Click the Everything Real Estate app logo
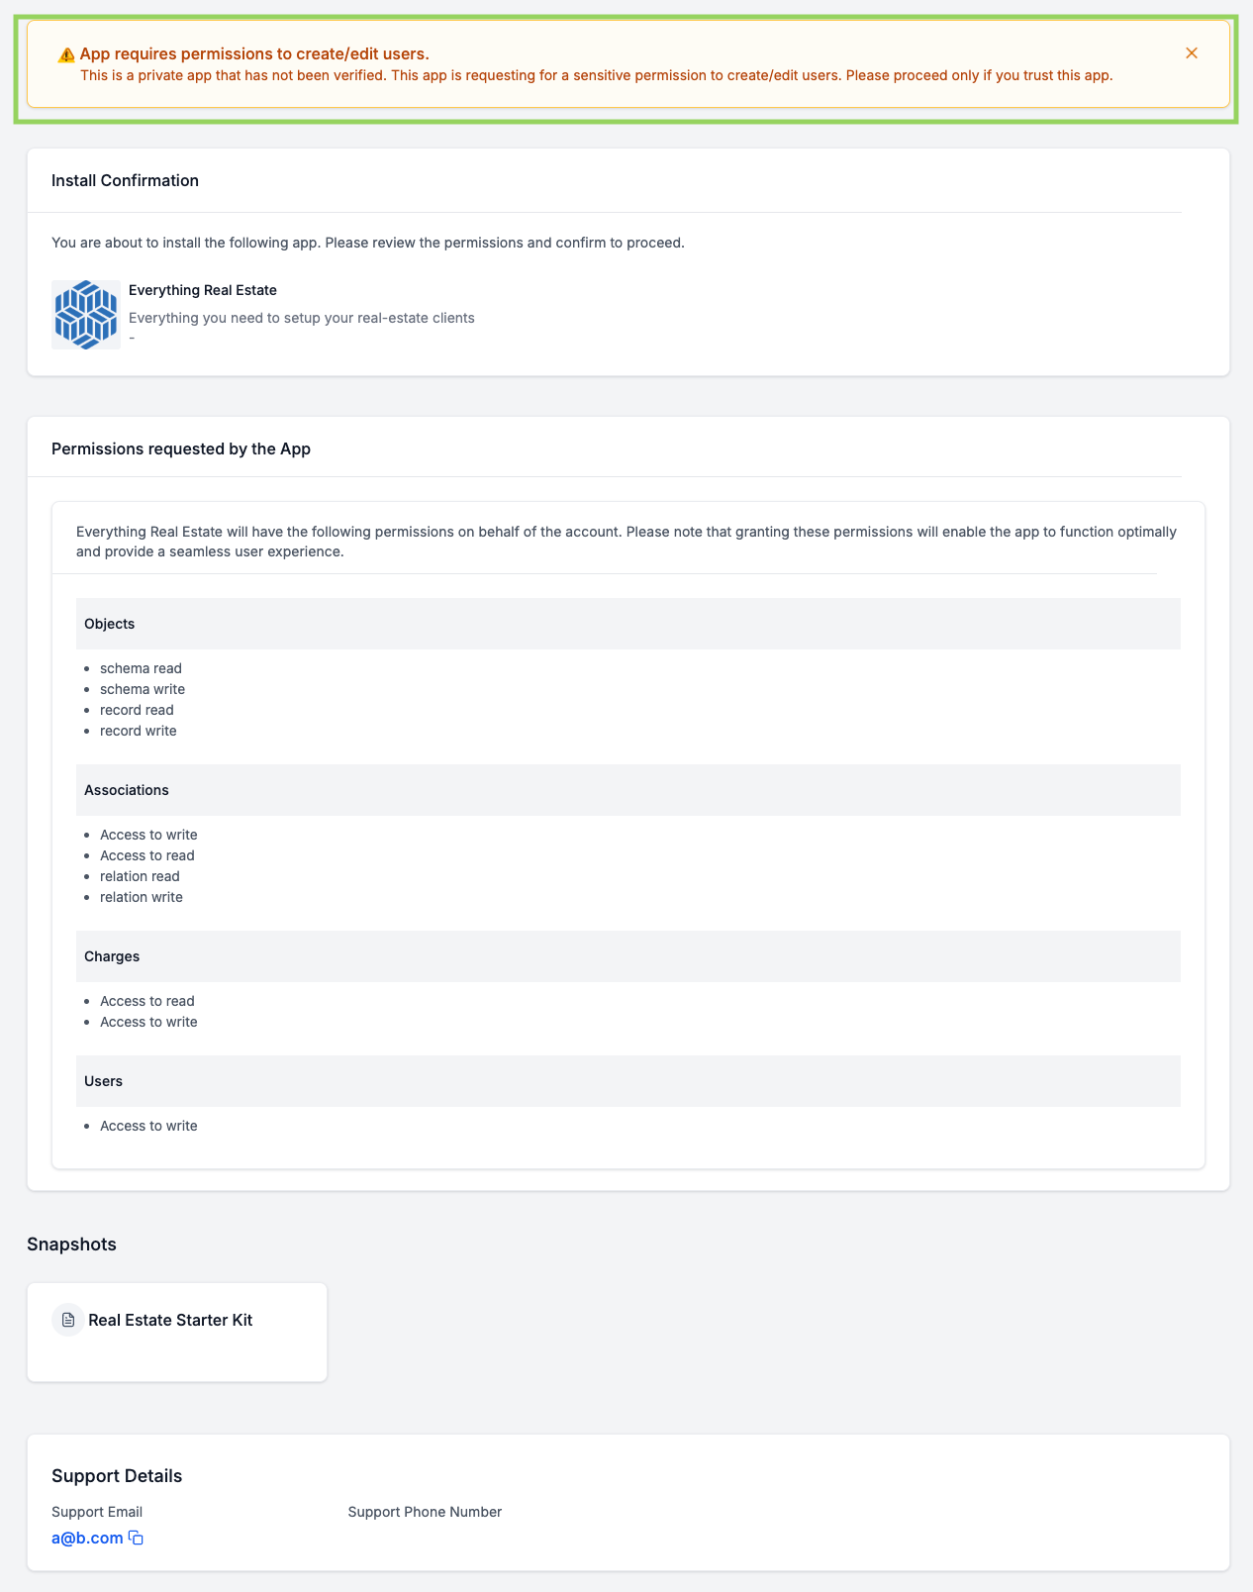1253x1592 pixels. pyautogui.click(x=86, y=315)
